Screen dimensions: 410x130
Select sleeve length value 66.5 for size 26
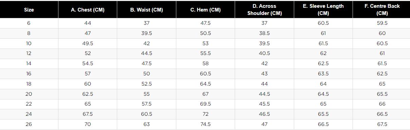(x=323, y=124)
